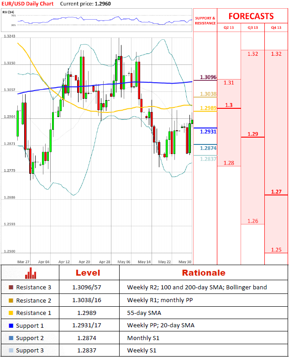Click the 'Level' table column header

[88, 273]
